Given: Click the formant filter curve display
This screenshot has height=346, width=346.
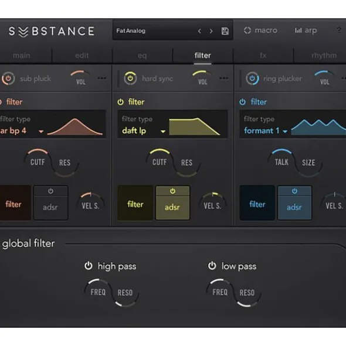Looking at the screenshot, I should [318, 127].
